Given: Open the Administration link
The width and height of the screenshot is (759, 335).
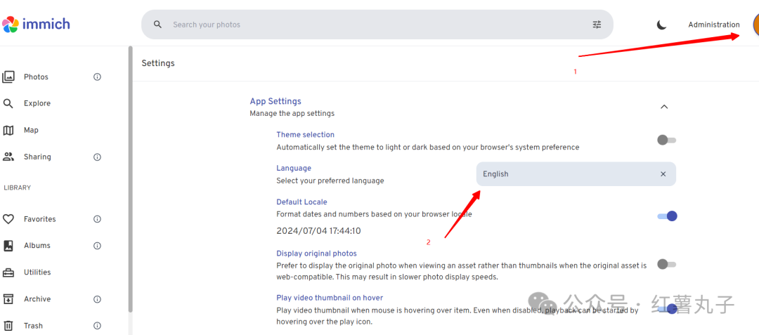Looking at the screenshot, I should point(714,25).
